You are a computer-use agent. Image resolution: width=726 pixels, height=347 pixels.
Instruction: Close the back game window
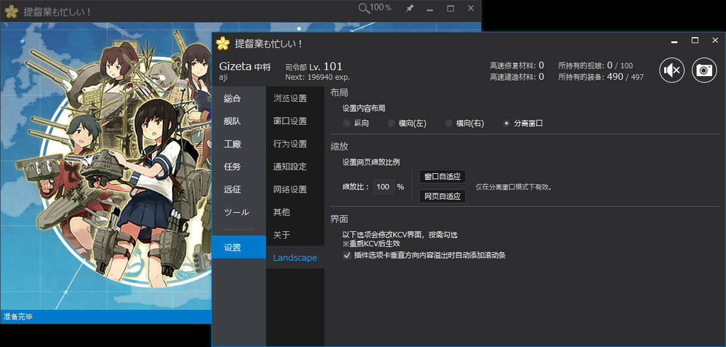point(471,8)
